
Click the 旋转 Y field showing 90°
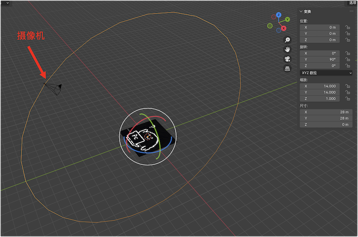click(320, 59)
